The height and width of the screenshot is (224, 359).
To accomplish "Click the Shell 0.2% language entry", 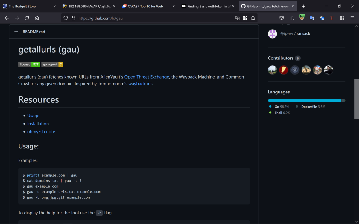I will 280,113.
